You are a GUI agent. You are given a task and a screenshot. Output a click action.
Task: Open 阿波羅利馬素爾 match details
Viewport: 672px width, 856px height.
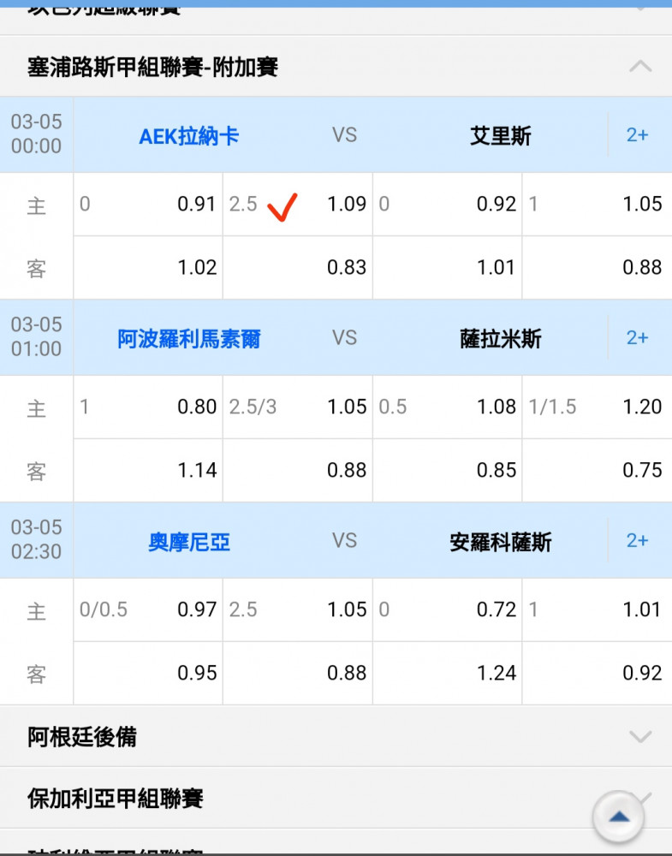(188, 339)
